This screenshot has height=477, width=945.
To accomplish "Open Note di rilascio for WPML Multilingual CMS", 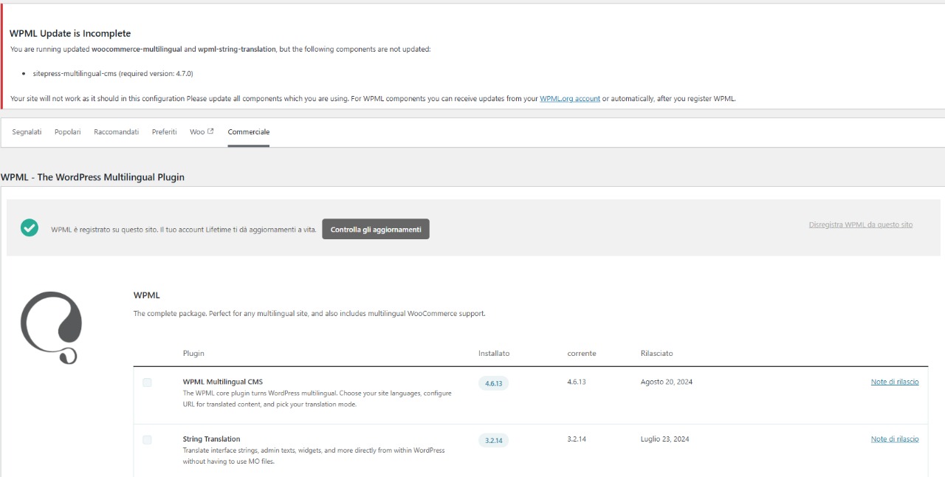I will (895, 382).
